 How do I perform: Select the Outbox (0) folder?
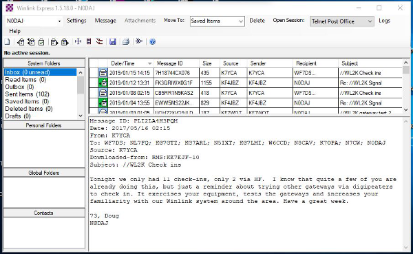pyautogui.click(x=19, y=87)
